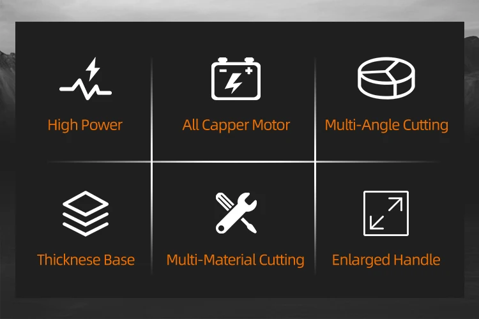The height and width of the screenshot is (319, 479).
Task: Click the High Power label
Action: tap(85, 125)
